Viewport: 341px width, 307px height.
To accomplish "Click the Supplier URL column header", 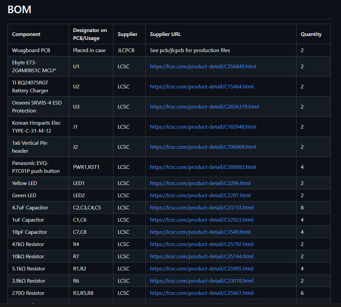I will [x=165, y=34].
